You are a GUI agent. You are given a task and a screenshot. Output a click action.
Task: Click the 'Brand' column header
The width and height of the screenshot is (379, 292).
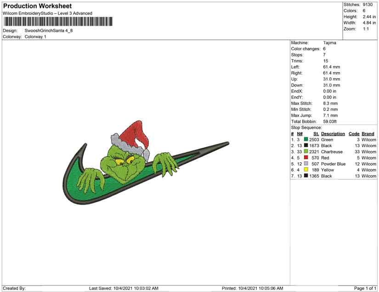[368, 134]
